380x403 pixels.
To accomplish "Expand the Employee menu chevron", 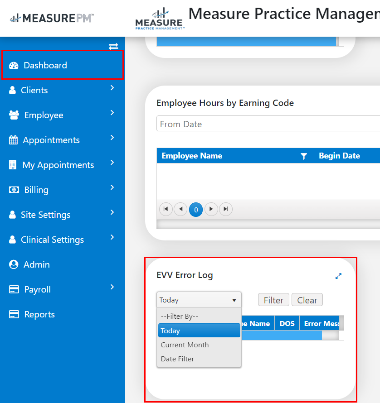I will click(x=112, y=113).
